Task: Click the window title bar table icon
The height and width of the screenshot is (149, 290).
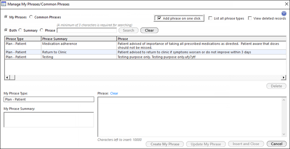Action: (x=3, y=4)
